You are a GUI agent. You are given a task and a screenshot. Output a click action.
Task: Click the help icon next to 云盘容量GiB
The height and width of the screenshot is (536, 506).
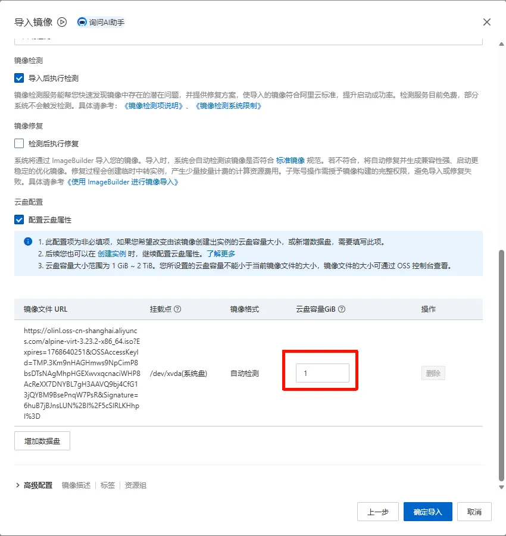tap(342, 309)
